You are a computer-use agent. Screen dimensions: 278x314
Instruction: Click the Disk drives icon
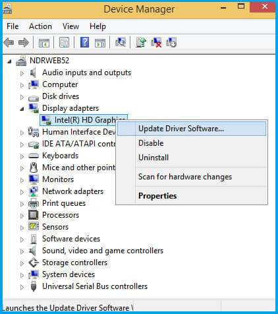coord(34,98)
